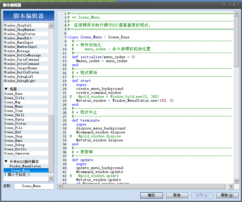Click code line 'class Scene_Menu < Scene_Base'
The image size is (242, 202).
point(98,37)
